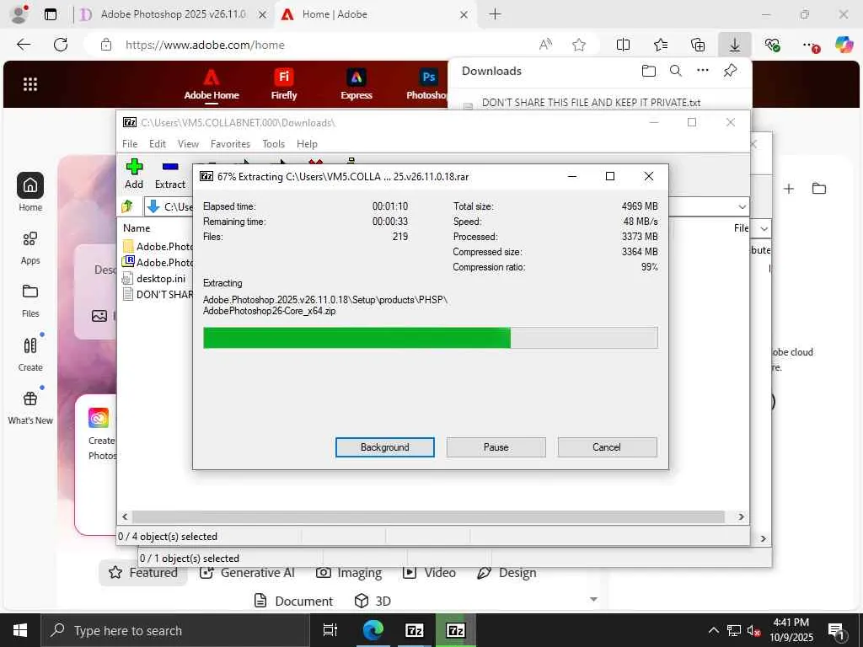Open Files in Adobe left sidebar
The image size is (863, 647).
(x=30, y=301)
